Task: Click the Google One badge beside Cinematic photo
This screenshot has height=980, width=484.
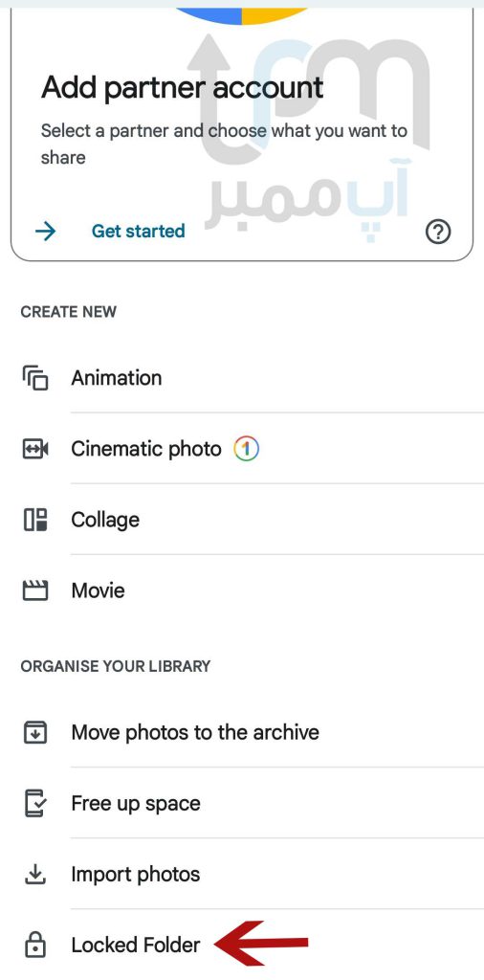Action: pyautogui.click(x=247, y=449)
